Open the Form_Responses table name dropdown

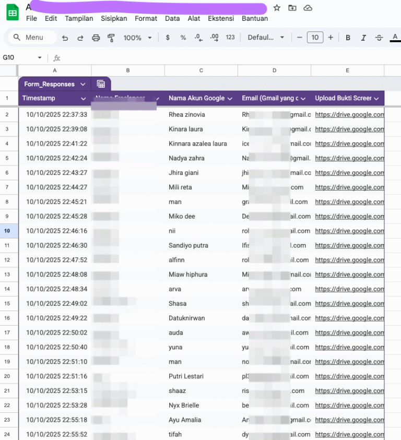click(x=83, y=84)
